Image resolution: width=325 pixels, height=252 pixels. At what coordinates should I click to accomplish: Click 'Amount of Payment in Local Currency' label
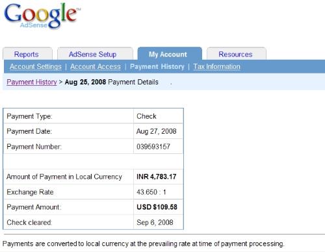[64, 177]
